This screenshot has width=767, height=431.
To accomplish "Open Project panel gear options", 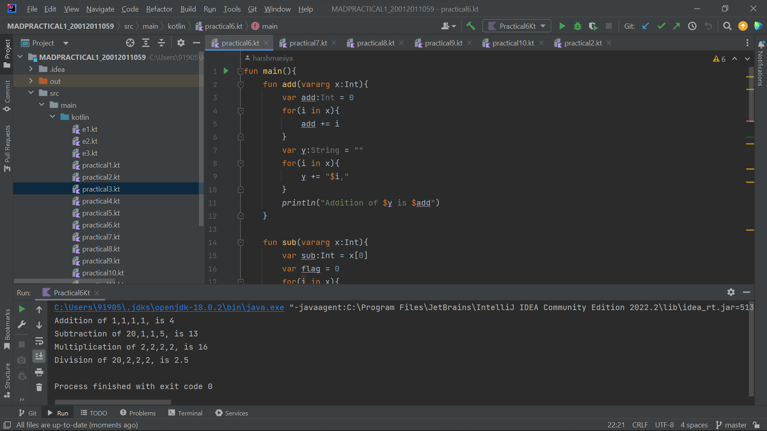I will tap(181, 43).
